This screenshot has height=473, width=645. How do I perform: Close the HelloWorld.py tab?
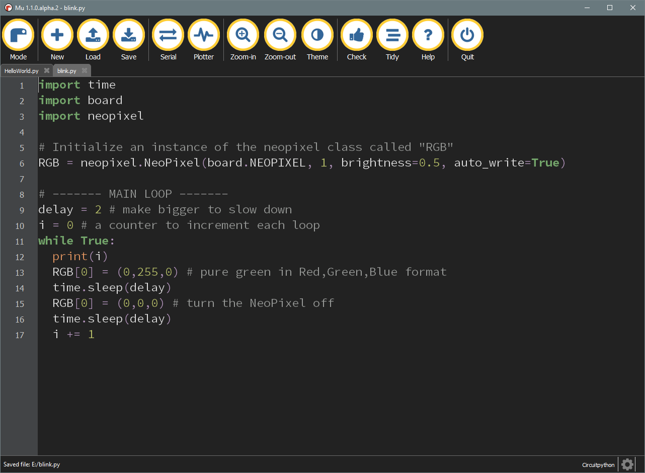tap(47, 70)
